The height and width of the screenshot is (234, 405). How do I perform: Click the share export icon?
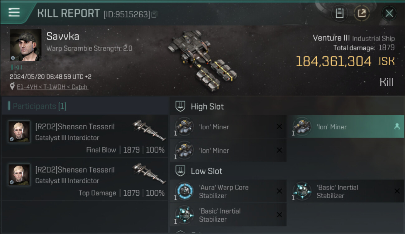point(361,13)
